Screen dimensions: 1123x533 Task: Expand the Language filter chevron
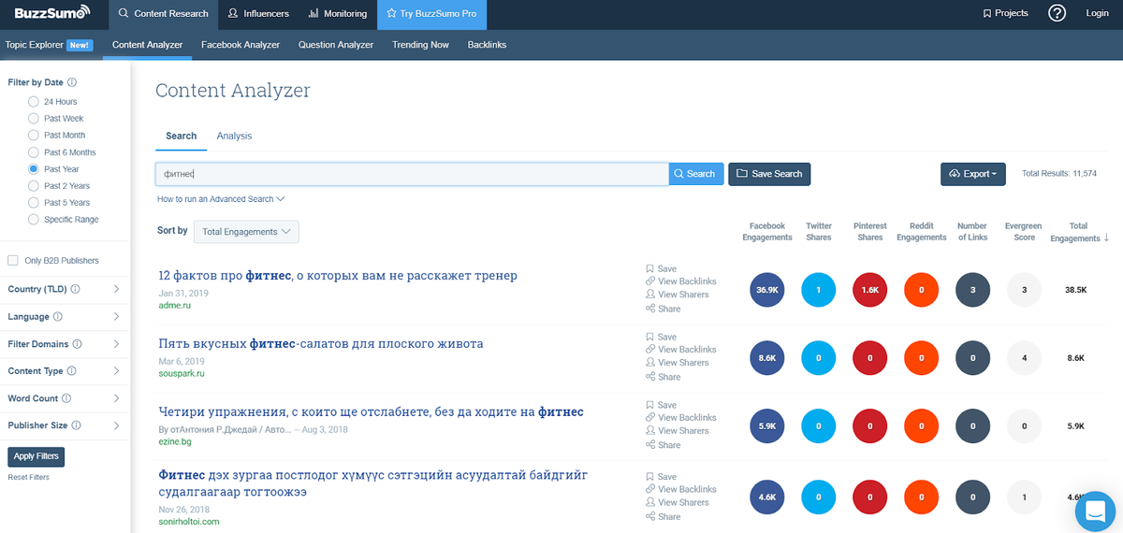pos(116,317)
